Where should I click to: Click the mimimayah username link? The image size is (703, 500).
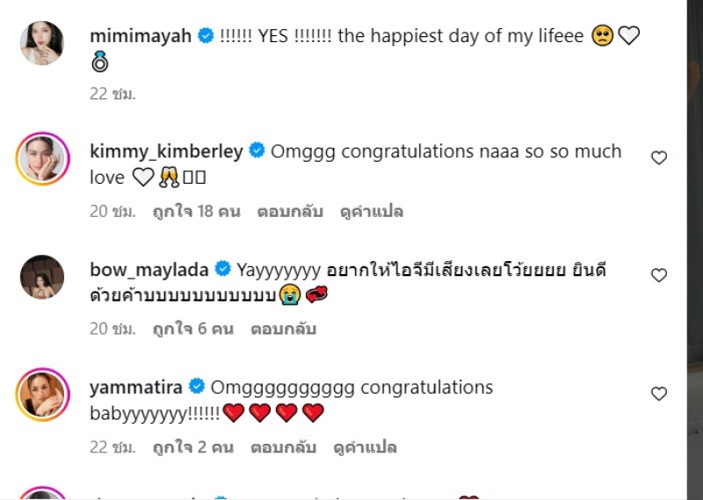141,36
